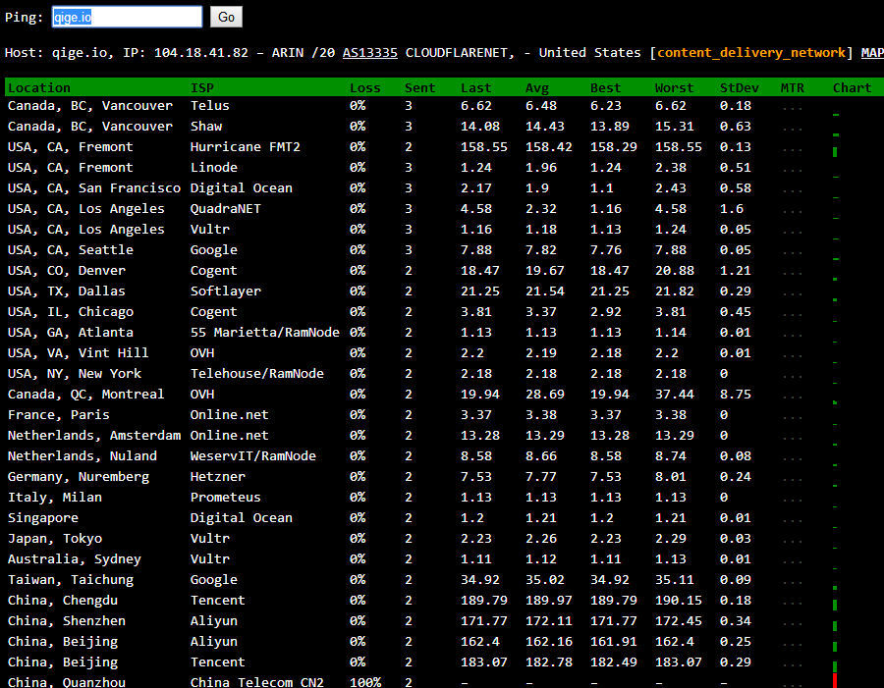Select 'Japan, Tokyo' location
The height and width of the screenshot is (688, 884).
coord(55,539)
